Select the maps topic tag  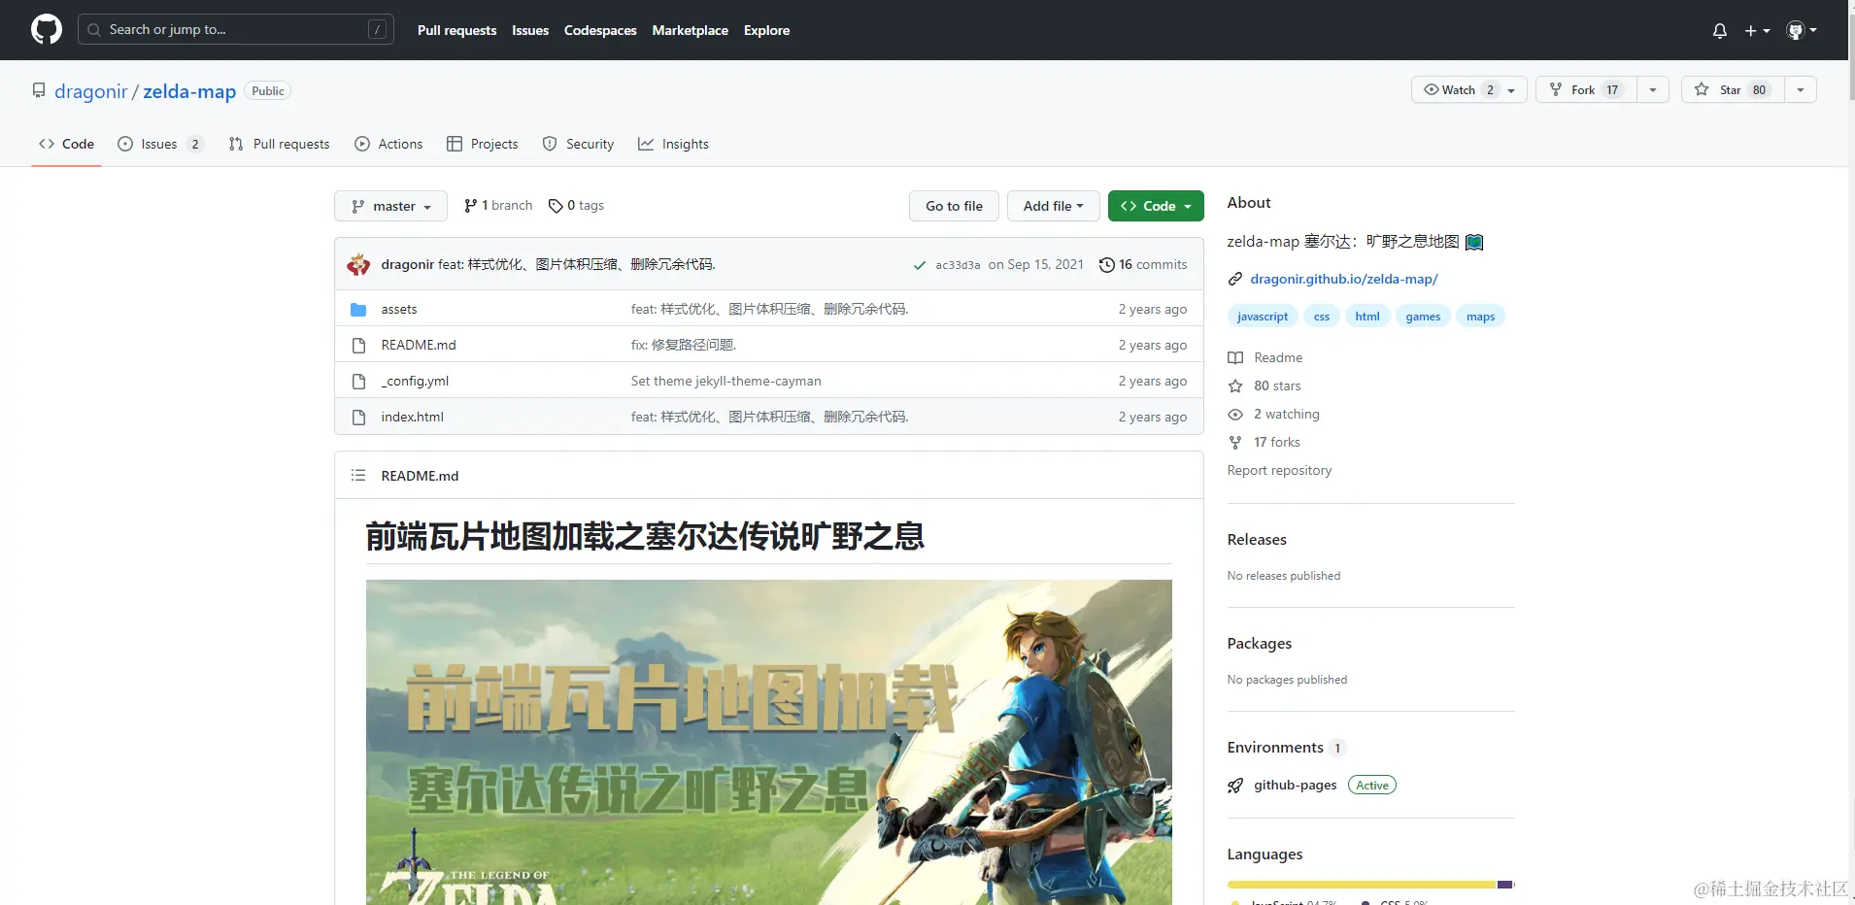point(1480,317)
